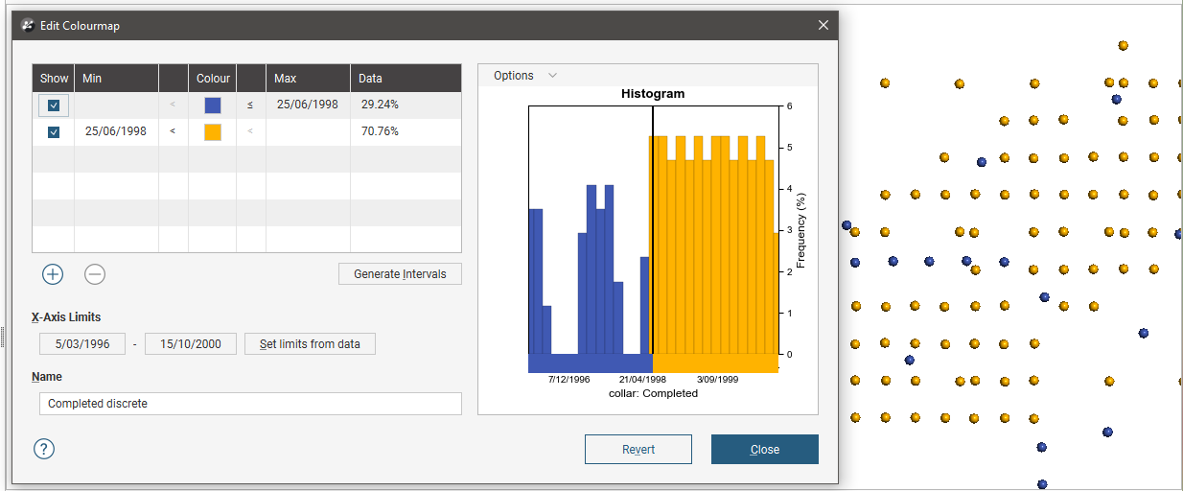Click the X-Axis lower limit 5/03/1996 field

(82, 343)
